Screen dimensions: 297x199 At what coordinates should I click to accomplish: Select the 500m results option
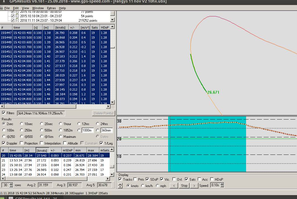pos(42,130)
